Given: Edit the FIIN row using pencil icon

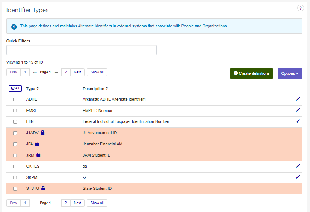Looking at the screenshot, I should coord(298,121).
